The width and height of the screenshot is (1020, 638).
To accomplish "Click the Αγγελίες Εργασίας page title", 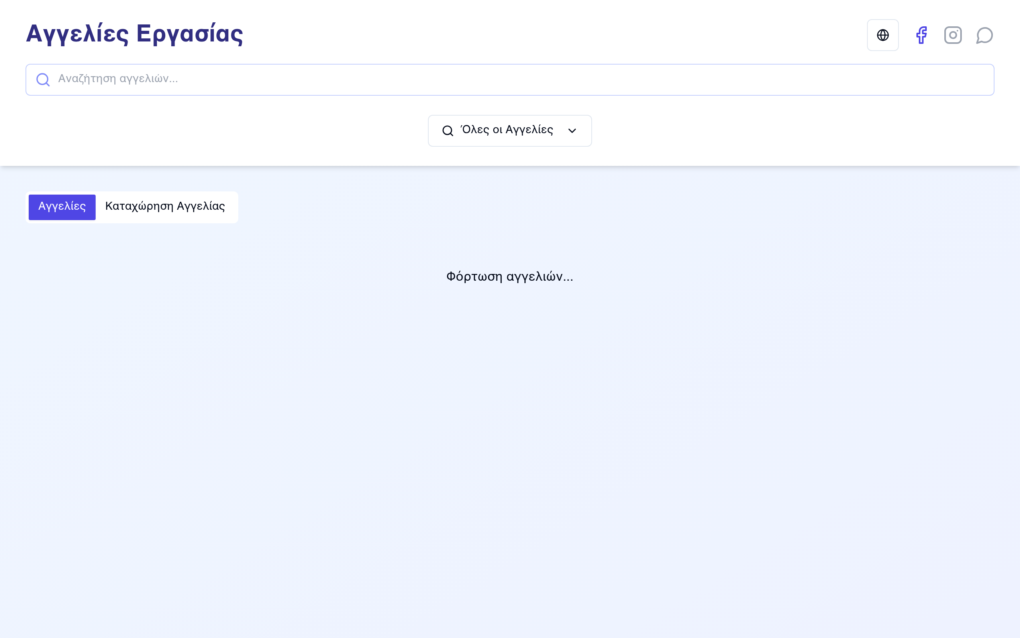I will pyautogui.click(x=134, y=34).
